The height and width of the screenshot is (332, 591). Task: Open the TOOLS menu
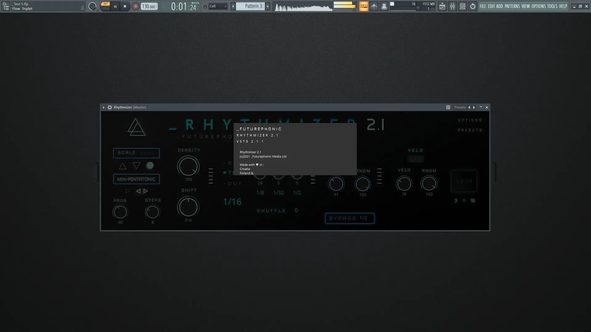[552, 6]
